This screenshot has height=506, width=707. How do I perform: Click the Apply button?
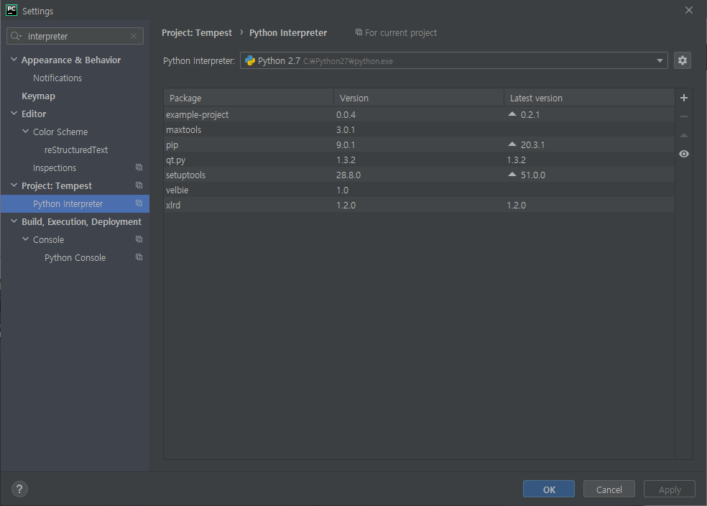tap(669, 489)
